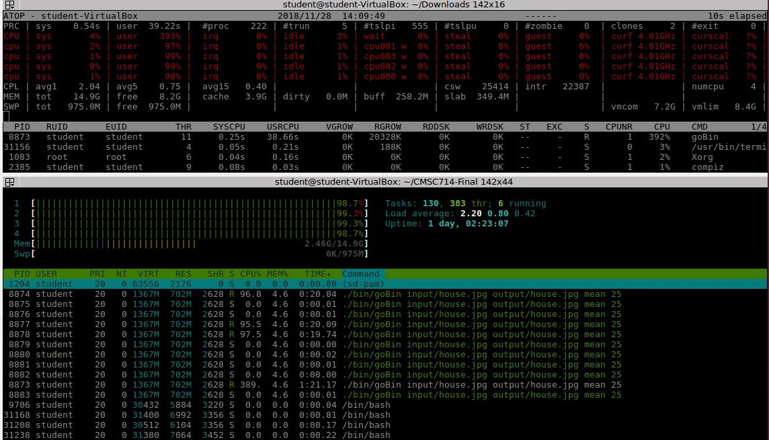Select /bin/bash process row with PID 31208
Image resolution: width=769 pixels, height=440 pixels.
tap(385, 425)
